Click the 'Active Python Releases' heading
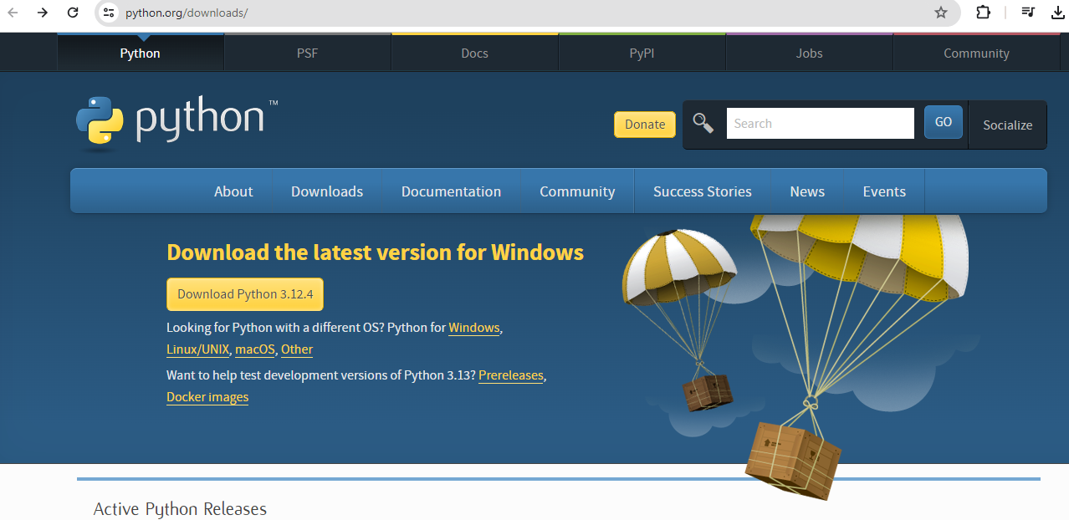Screen dimensions: 1069x520 pos(180,509)
